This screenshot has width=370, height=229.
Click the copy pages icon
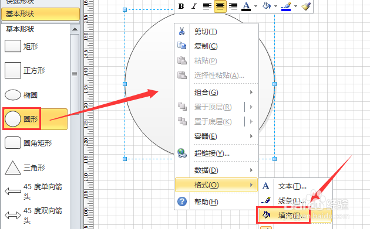pyautogui.click(x=181, y=46)
